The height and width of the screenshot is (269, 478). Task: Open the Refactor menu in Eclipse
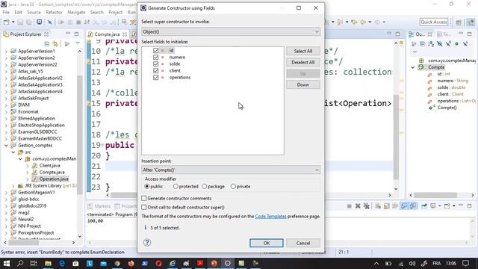point(54,12)
